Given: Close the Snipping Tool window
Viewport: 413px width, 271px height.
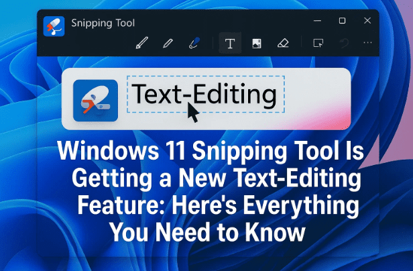Looking at the screenshot, I should coord(367,21).
